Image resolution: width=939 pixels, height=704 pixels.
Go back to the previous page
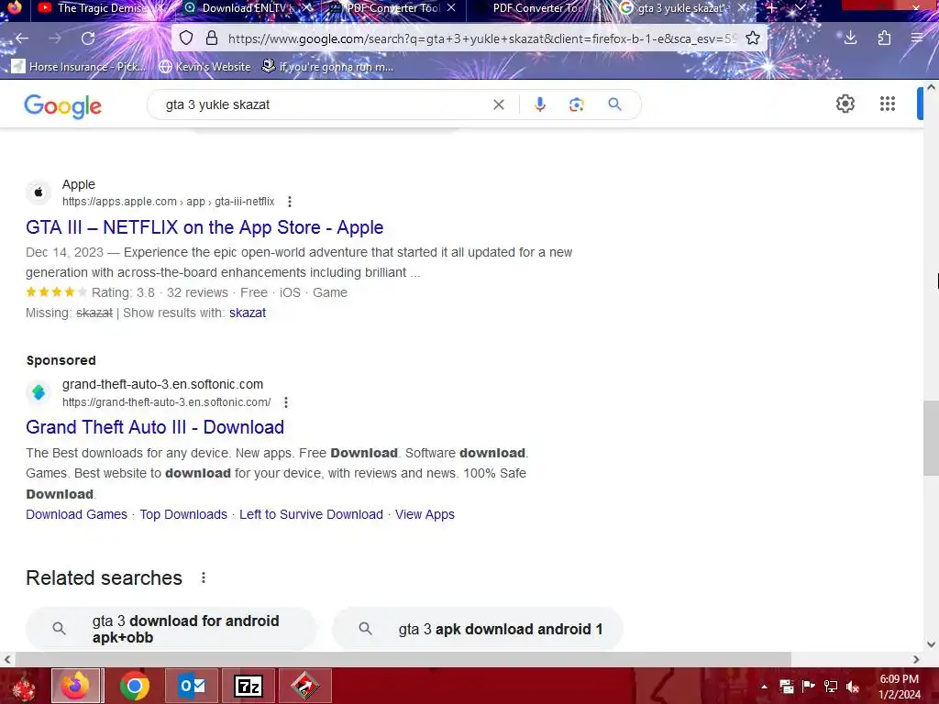coord(22,38)
